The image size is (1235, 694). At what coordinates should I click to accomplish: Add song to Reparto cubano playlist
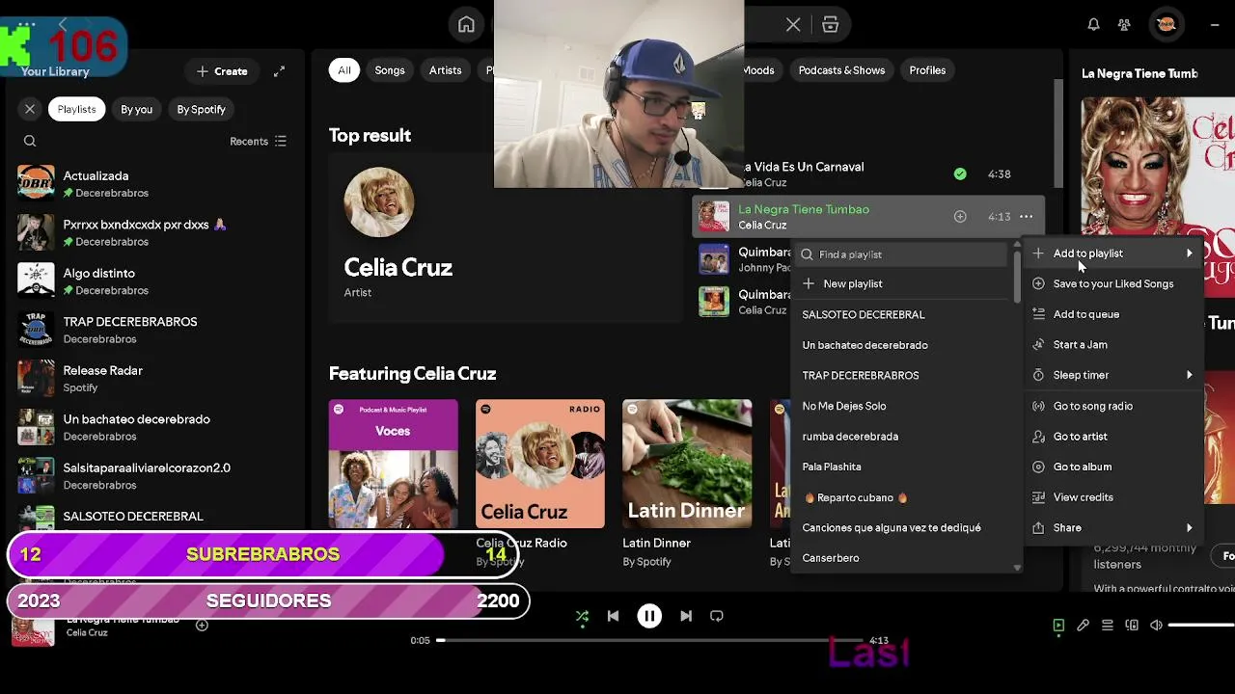tap(902, 497)
